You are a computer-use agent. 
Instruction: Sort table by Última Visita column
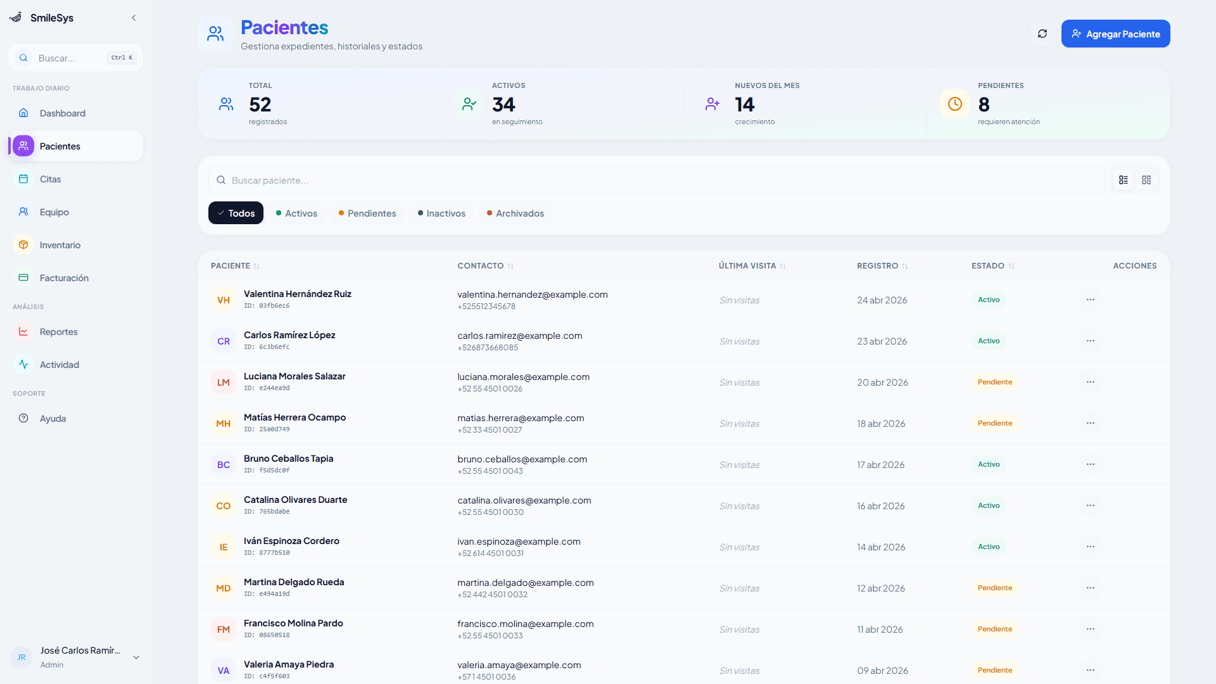point(752,265)
